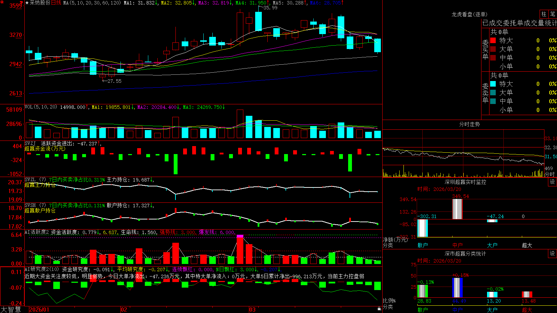This screenshot has height=313, width=557.
Task: Click 超赢主力持仓 subtitle
Action: [x=40, y=185]
